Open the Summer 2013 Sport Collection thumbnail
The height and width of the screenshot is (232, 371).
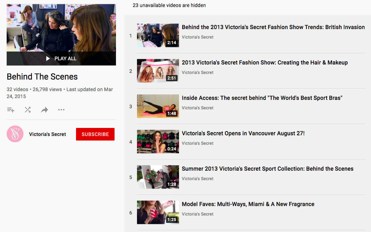pos(158,177)
